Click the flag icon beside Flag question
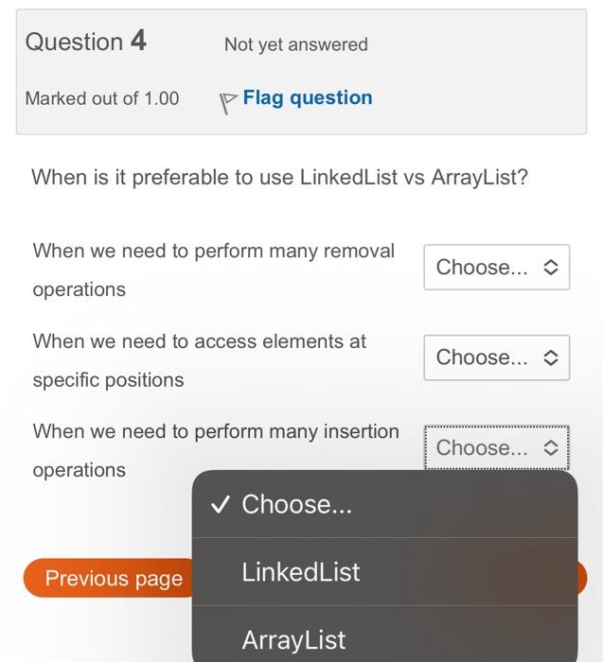Image resolution: width=603 pixels, height=662 pixels. tap(228, 102)
